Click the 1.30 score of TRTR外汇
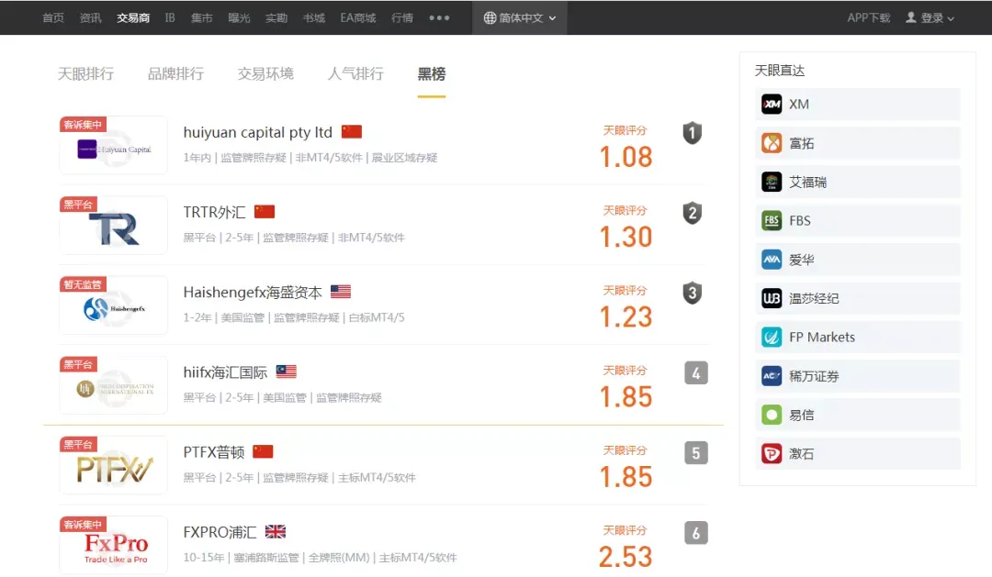Screen dimensions: 992x577 (626, 237)
